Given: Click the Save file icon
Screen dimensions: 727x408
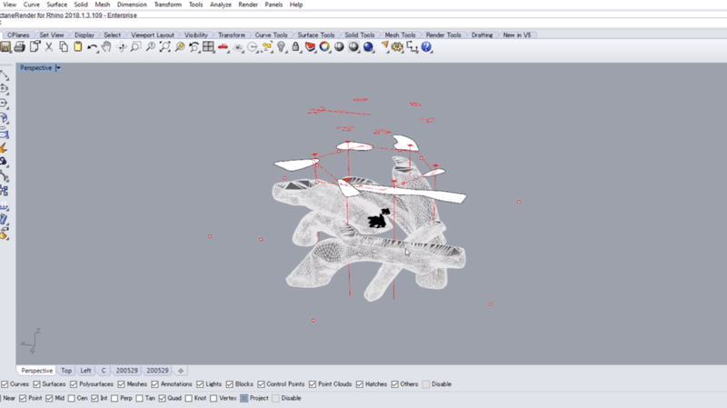Looking at the screenshot, I should 5,47.
